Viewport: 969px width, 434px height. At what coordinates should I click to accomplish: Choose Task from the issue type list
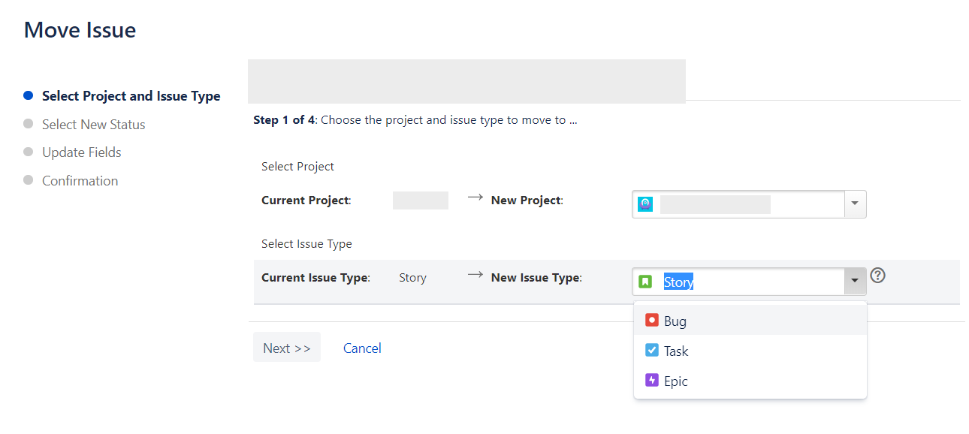pos(750,351)
